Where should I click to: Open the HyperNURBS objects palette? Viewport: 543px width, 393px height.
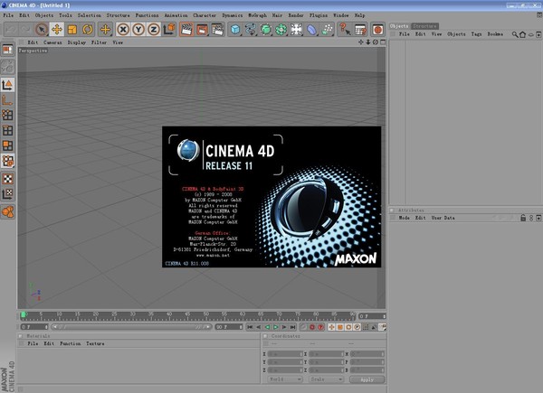(x=266, y=30)
